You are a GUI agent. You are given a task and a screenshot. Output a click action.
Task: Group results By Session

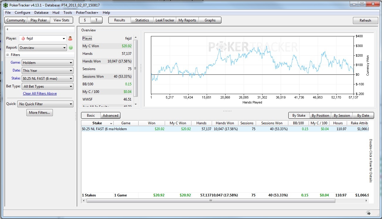click(x=342, y=116)
